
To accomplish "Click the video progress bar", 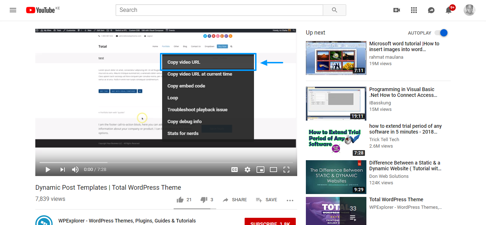I will pos(166,162).
